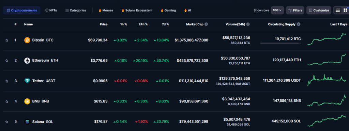Sort by Volume(24h) column header
The width and height of the screenshot is (349, 131).
(235, 24)
